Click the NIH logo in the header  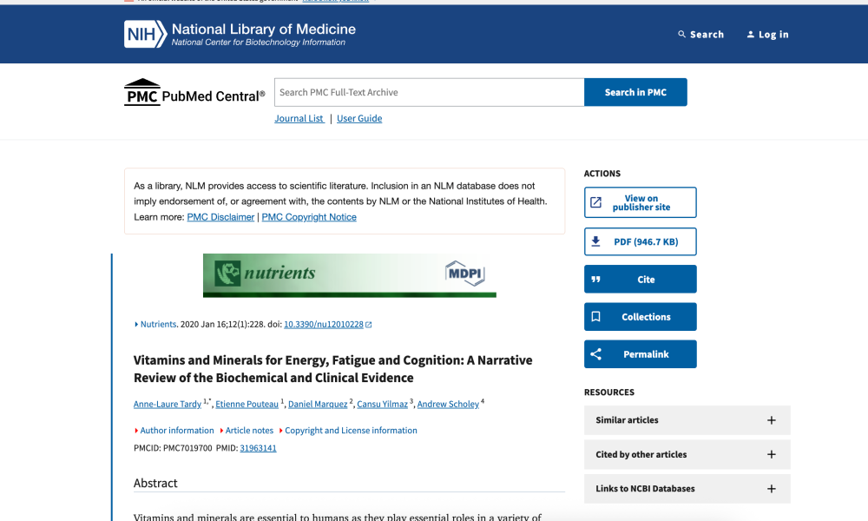(145, 34)
